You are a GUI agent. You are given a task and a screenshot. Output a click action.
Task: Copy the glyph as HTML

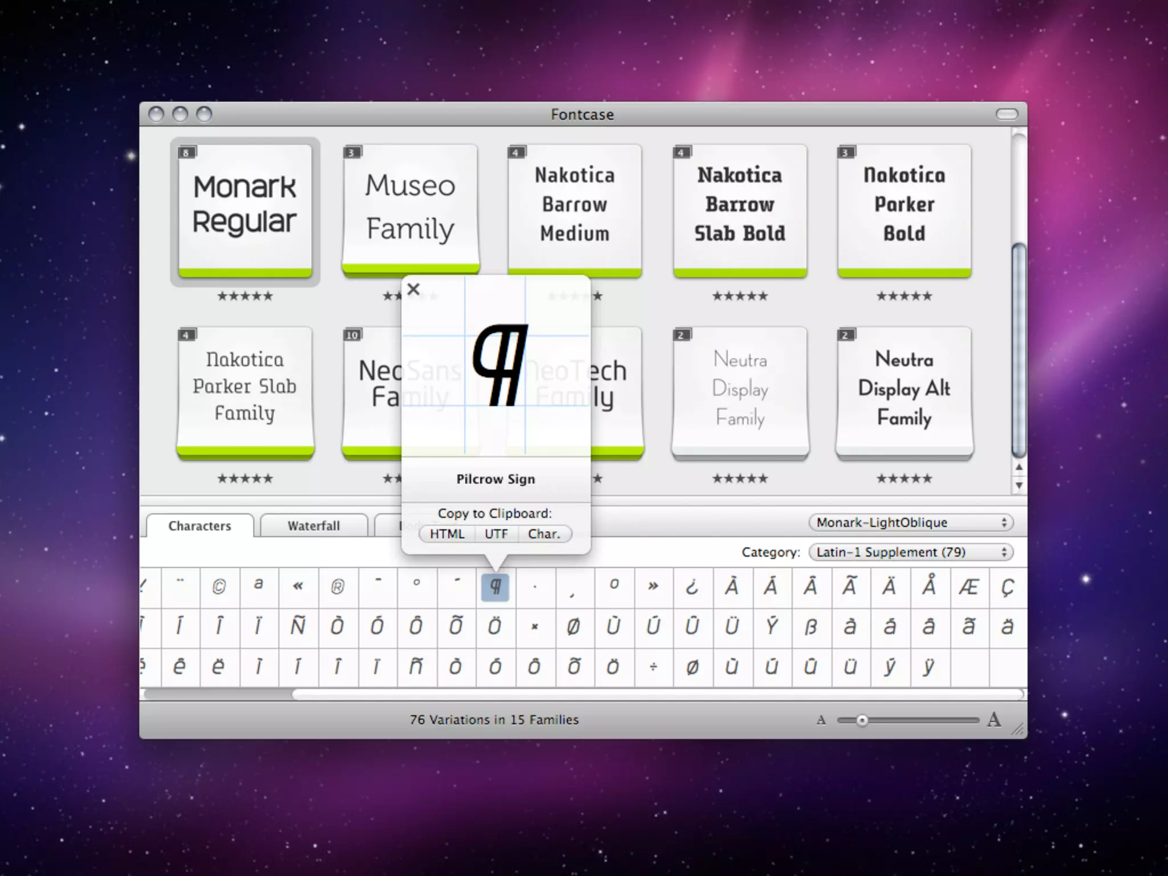click(447, 534)
